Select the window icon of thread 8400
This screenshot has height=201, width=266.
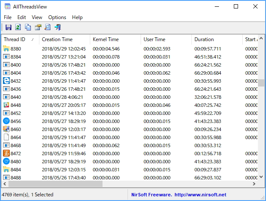[x=6, y=65]
